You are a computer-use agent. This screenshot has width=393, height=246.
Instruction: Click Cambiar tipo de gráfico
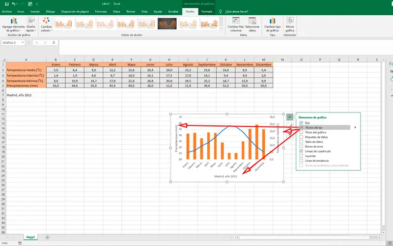coord(273,25)
